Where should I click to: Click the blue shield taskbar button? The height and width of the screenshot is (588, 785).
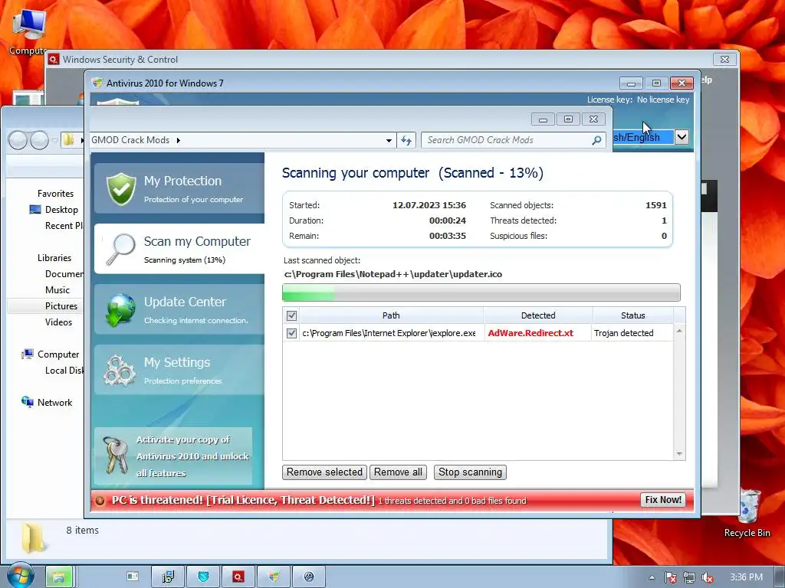point(203,577)
